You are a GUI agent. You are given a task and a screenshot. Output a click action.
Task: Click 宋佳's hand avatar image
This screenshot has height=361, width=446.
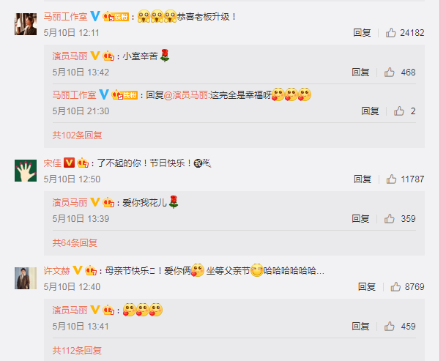[x=26, y=171]
